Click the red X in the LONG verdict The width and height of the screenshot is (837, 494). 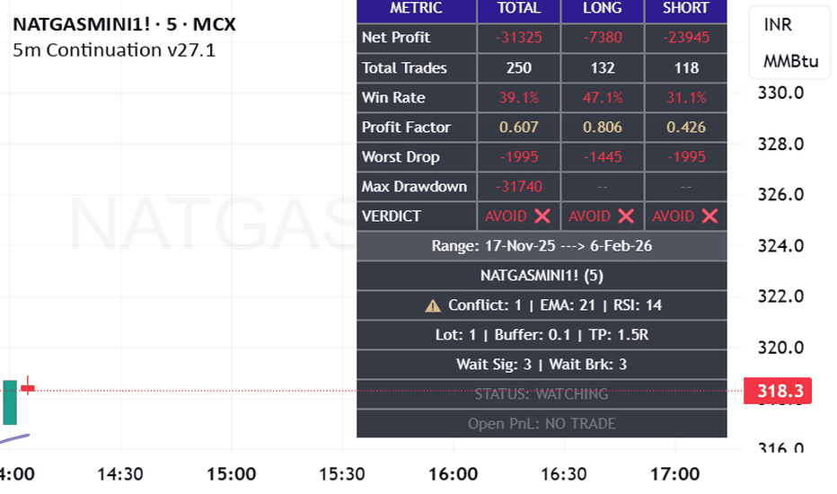[x=626, y=216]
